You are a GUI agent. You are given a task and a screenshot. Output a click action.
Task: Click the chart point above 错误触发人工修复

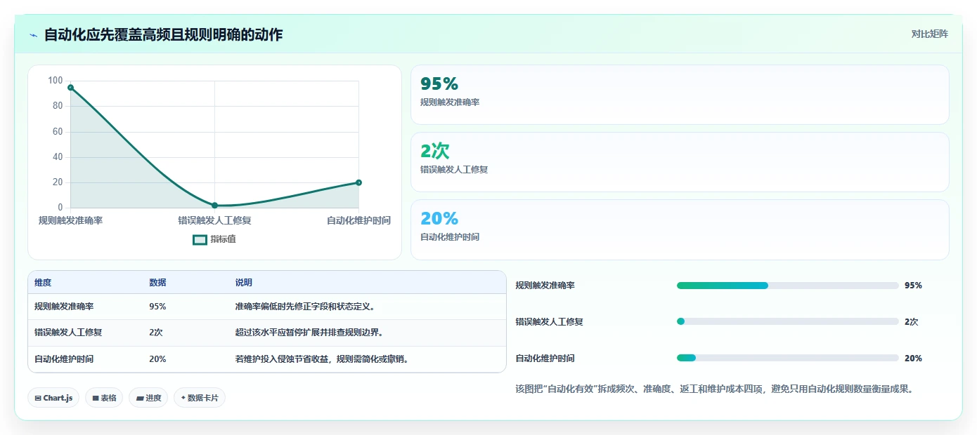(x=214, y=206)
